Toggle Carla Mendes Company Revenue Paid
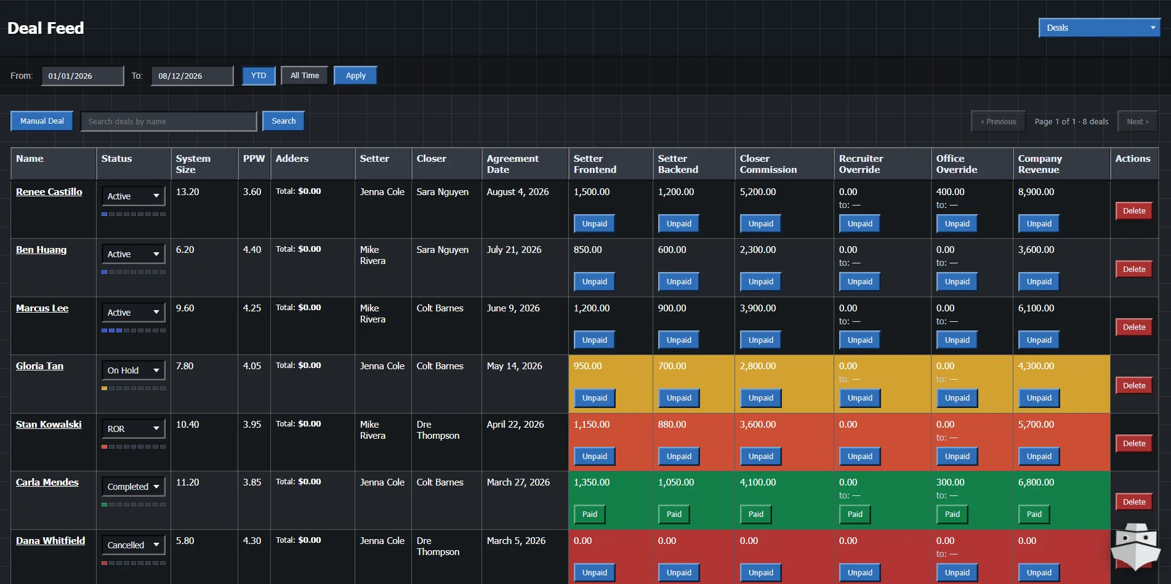The width and height of the screenshot is (1171, 584). (x=1034, y=514)
